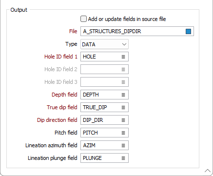This screenshot has height=176, width=213.
Task: Click the HOLE text input field
Action: [x=104, y=57]
